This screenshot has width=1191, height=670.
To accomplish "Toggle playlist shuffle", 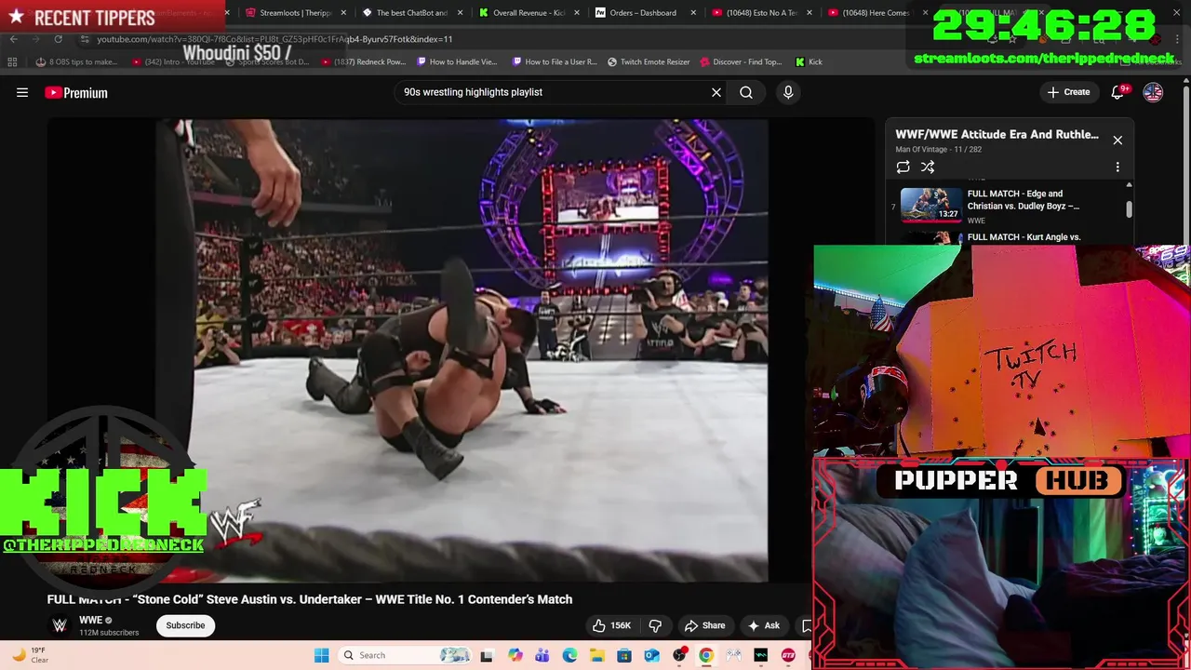I will 928,167.
